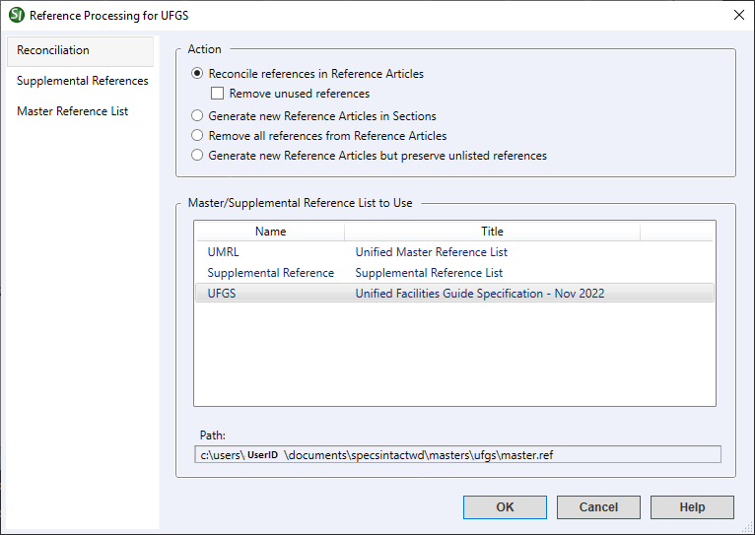Click the Title column header

[492, 232]
